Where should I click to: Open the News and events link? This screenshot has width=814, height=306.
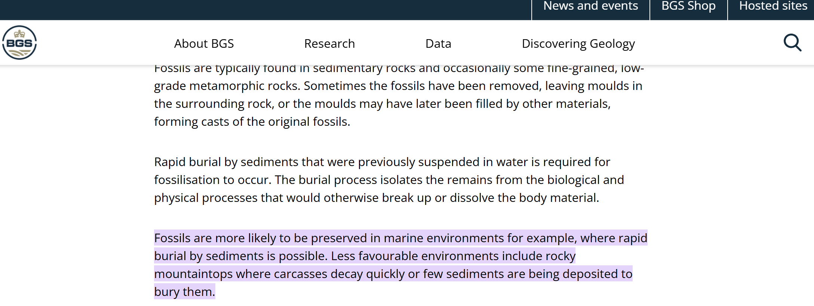point(590,6)
